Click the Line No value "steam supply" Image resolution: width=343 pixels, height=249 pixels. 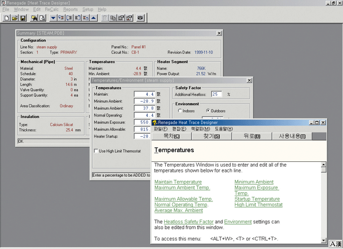point(47,47)
